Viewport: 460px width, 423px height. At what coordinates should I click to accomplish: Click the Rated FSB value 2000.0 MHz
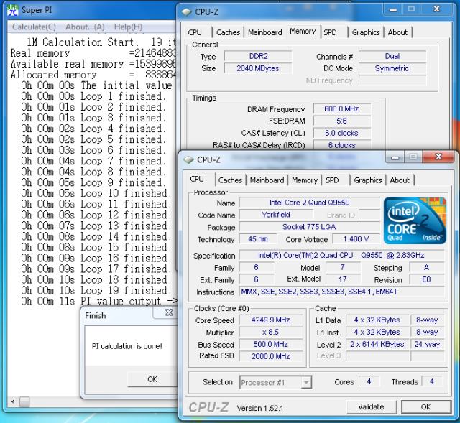270,356
